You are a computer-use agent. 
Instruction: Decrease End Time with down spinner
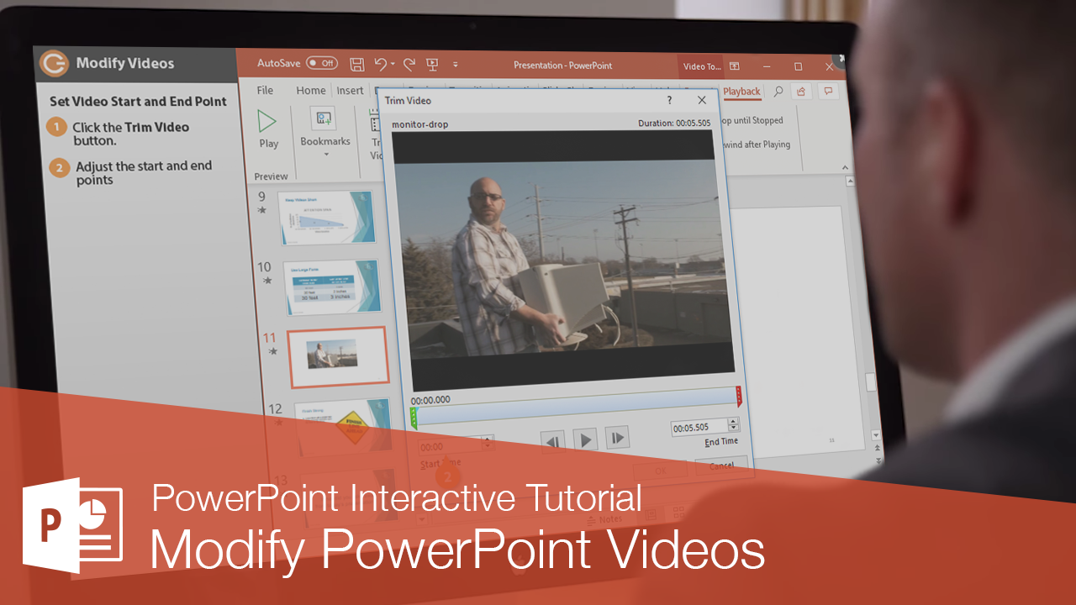pos(734,429)
